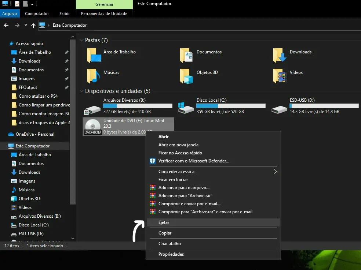Image resolution: width=361 pixels, height=270 pixels.
Task: Click the Back navigation arrow
Action: point(6,25)
